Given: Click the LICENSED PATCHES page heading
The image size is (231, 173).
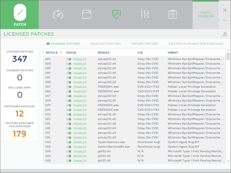Looking at the screenshot, I should pyautogui.click(x=29, y=34).
